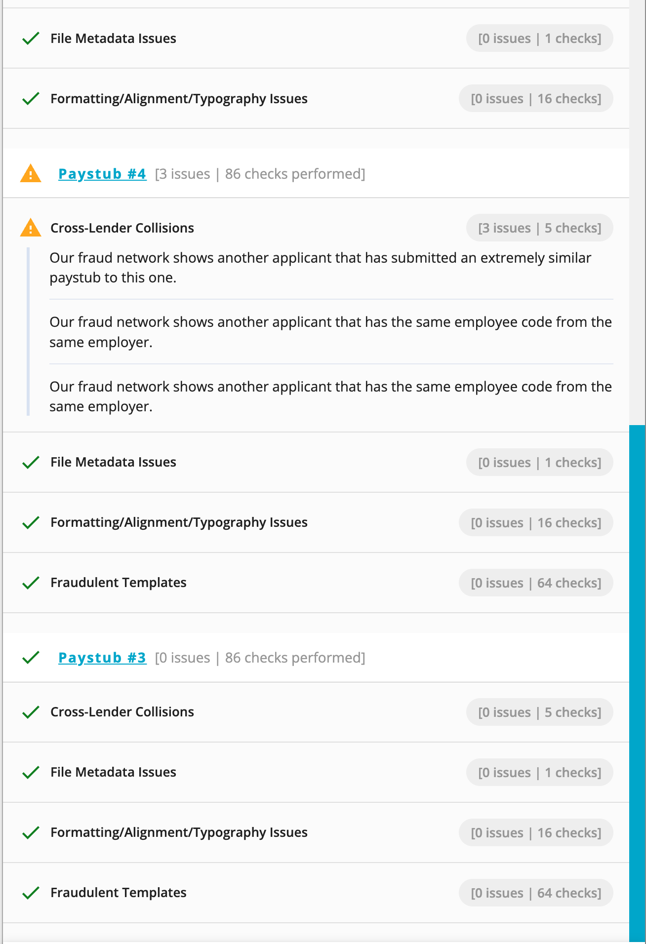This screenshot has height=944, width=646.
Task: Click the first fraud network warning message
Action: click(x=321, y=267)
